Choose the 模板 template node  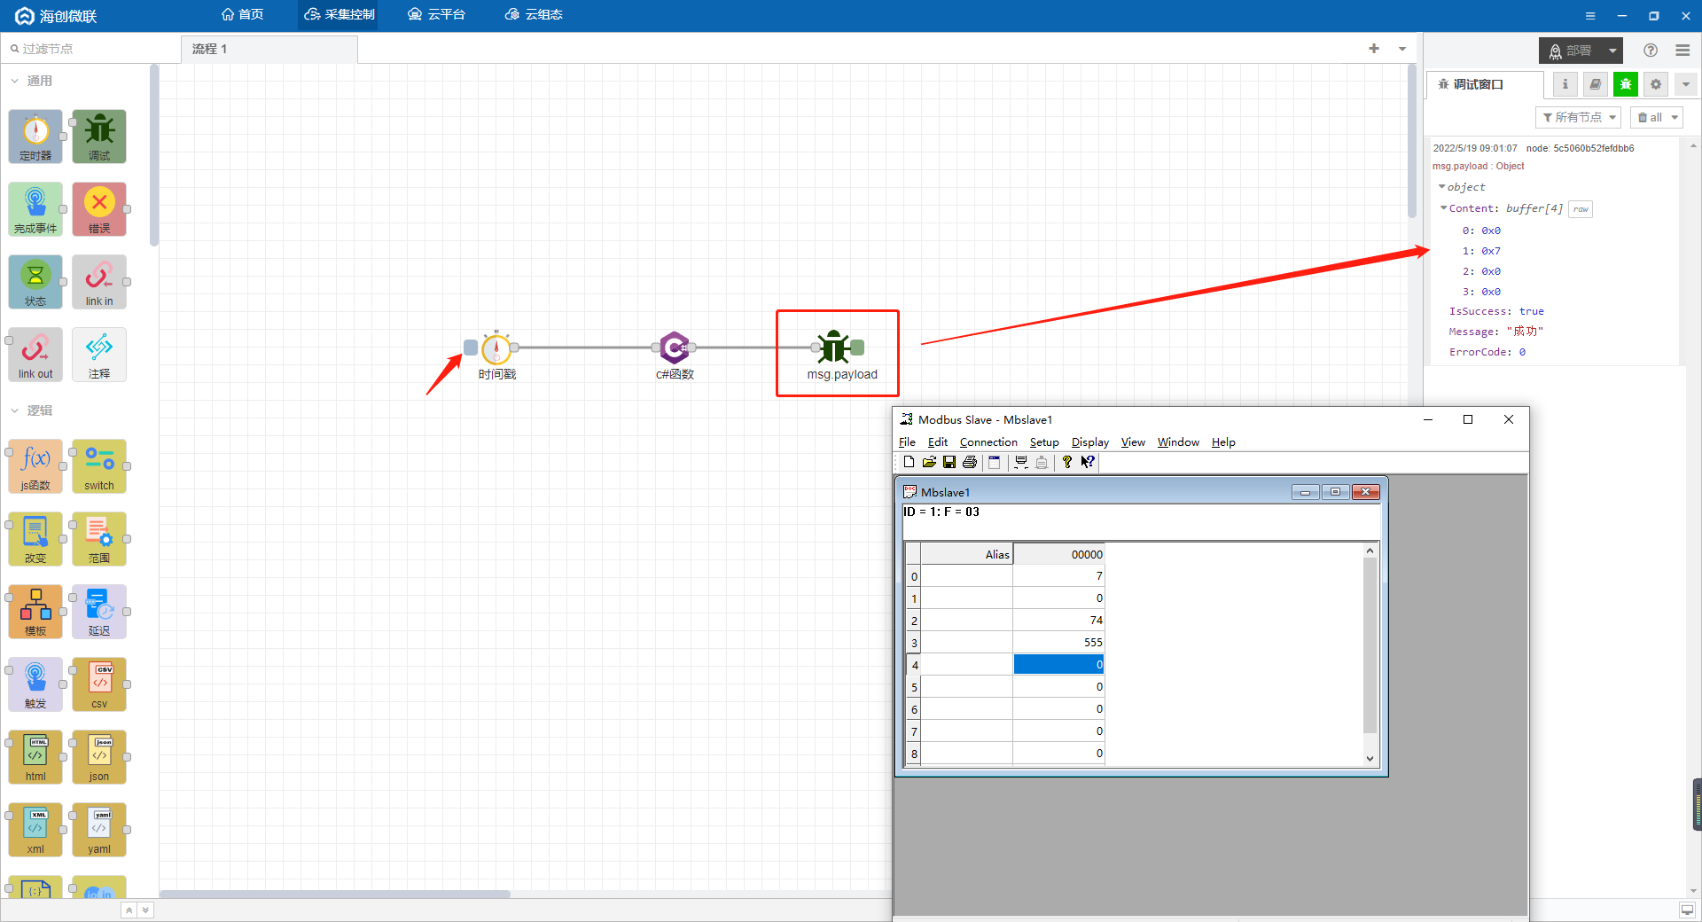(x=35, y=612)
